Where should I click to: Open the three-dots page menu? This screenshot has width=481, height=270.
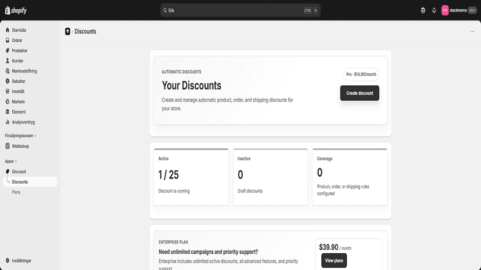tap(472, 31)
